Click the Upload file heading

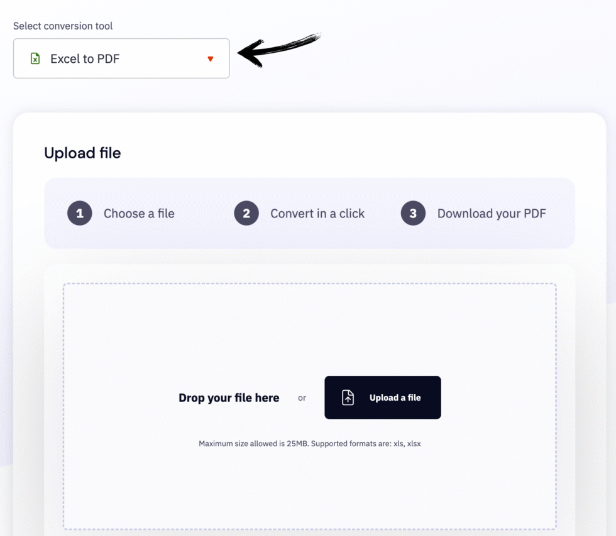[82, 153]
